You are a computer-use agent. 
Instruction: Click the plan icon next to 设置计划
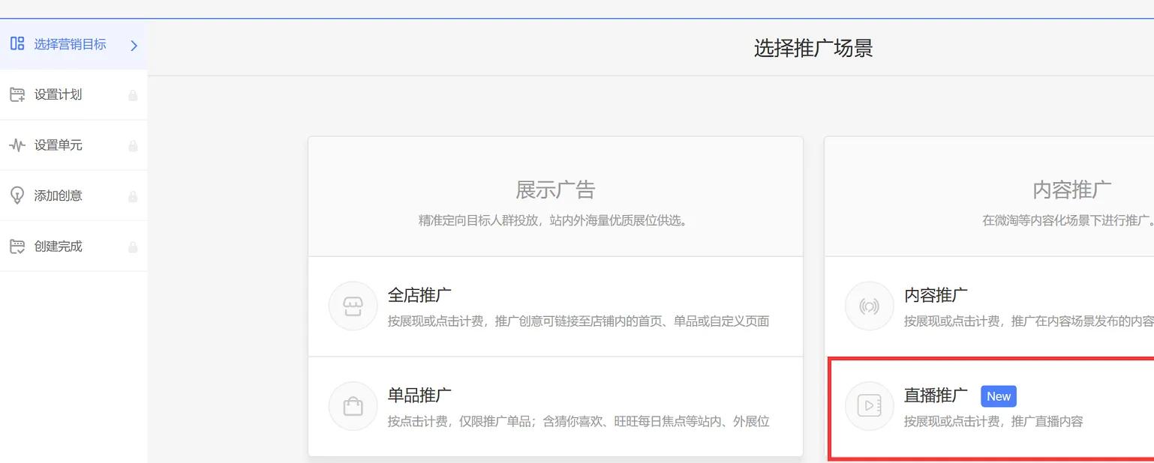coord(17,94)
